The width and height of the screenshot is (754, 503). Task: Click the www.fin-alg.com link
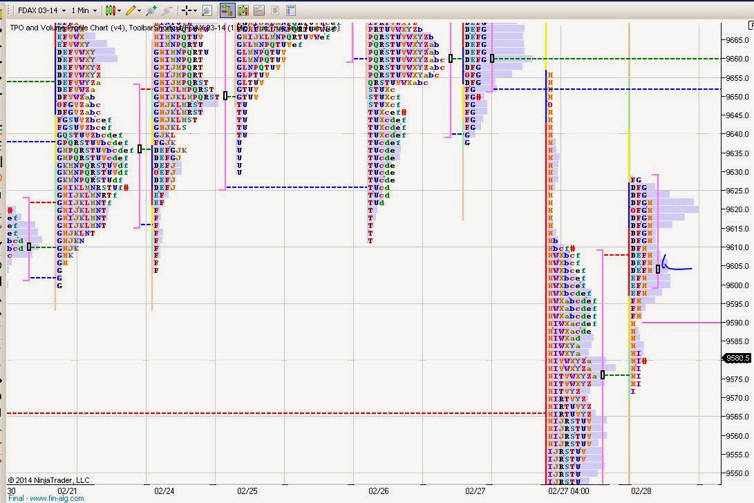(x=57, y=498)
